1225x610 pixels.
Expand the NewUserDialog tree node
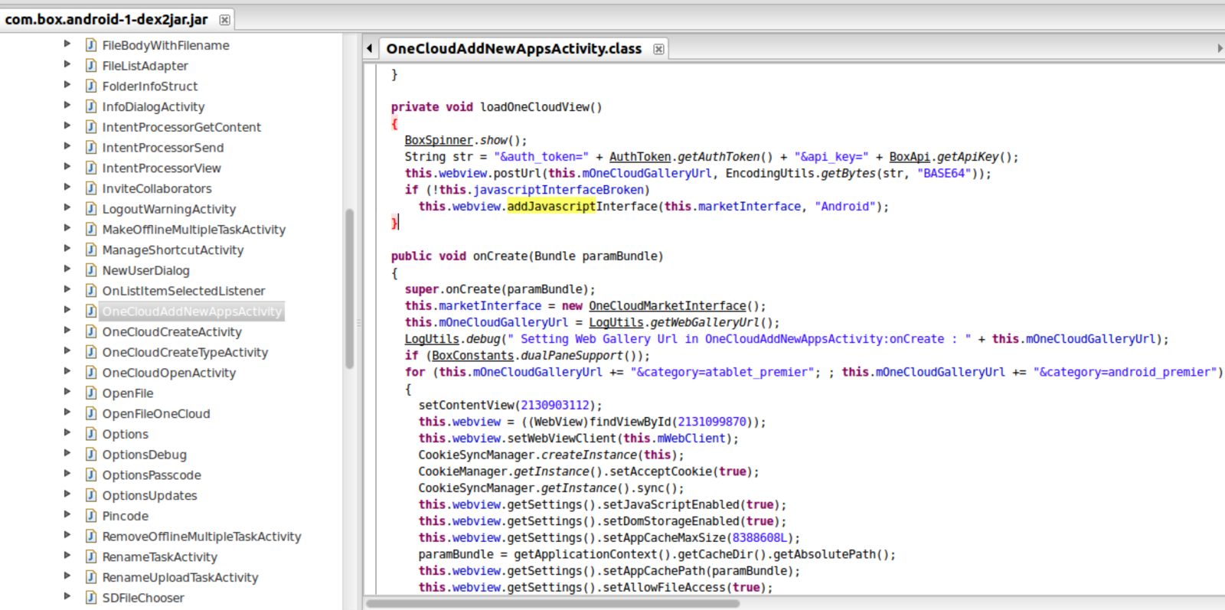pos(67,269)
